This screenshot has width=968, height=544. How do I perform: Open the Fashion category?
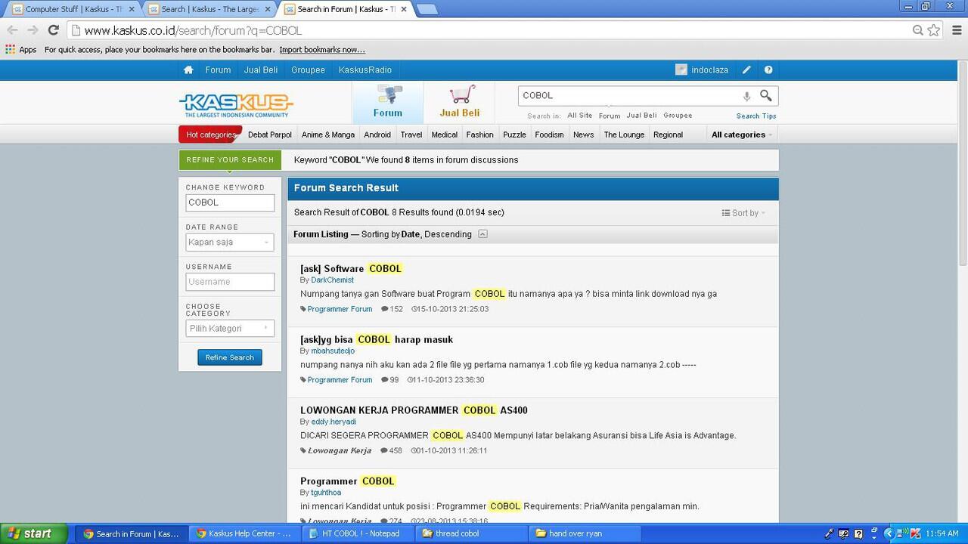[479, 134]
